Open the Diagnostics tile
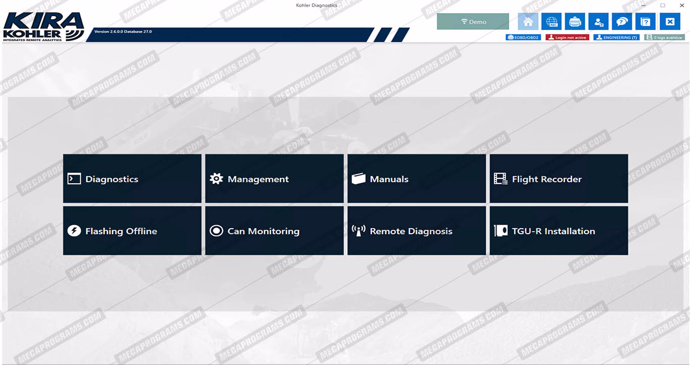The height and width of the screenshot is (365, 690). [x=132, y=179]
